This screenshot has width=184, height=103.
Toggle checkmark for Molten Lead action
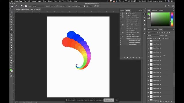(121, 27)
